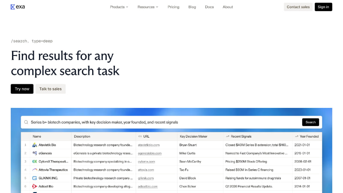The height and width of the screenshot is (193, 343).
Task: Click decision maker David Block
Action: (x=187, y=178)
